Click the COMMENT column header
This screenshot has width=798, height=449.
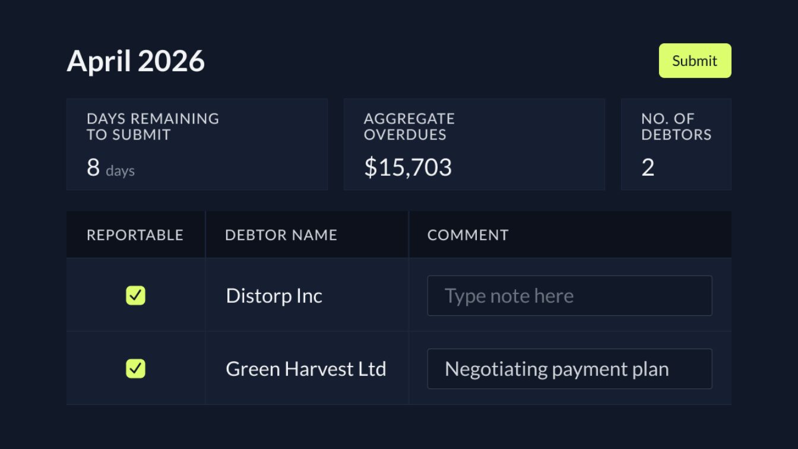pos(467,235)
